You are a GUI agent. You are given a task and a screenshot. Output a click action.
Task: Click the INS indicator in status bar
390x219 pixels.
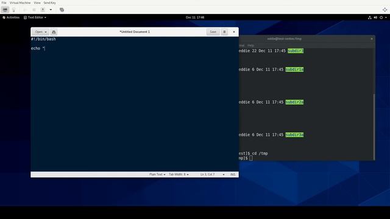point(233,175)
